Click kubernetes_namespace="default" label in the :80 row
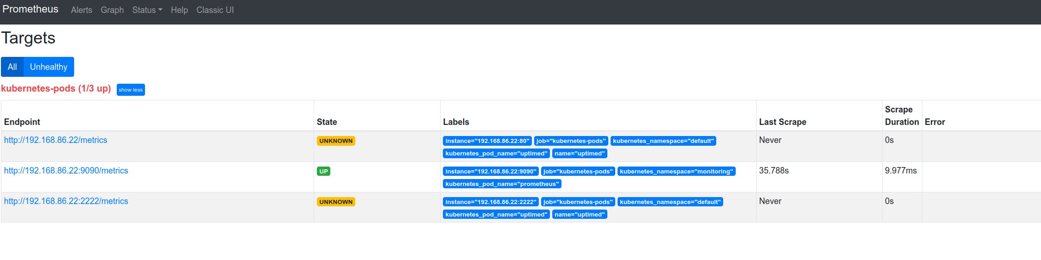The height and width of the screenshot is (260, 1041). tap(663, 141)
